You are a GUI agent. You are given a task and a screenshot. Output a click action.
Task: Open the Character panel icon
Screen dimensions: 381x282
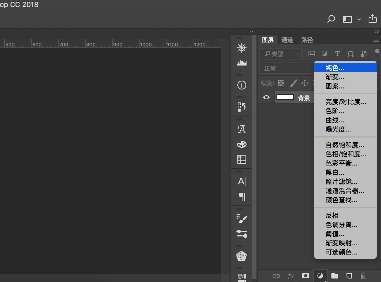pyautogui.click(x=242, y=181)
